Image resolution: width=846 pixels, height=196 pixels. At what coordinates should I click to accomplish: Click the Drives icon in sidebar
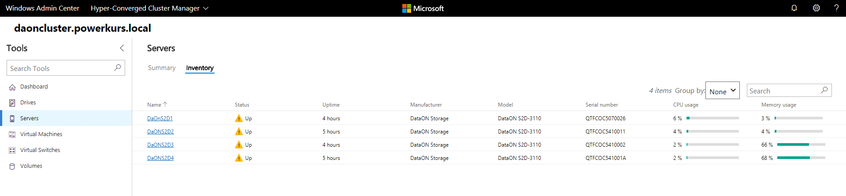(x=12, y=103)
